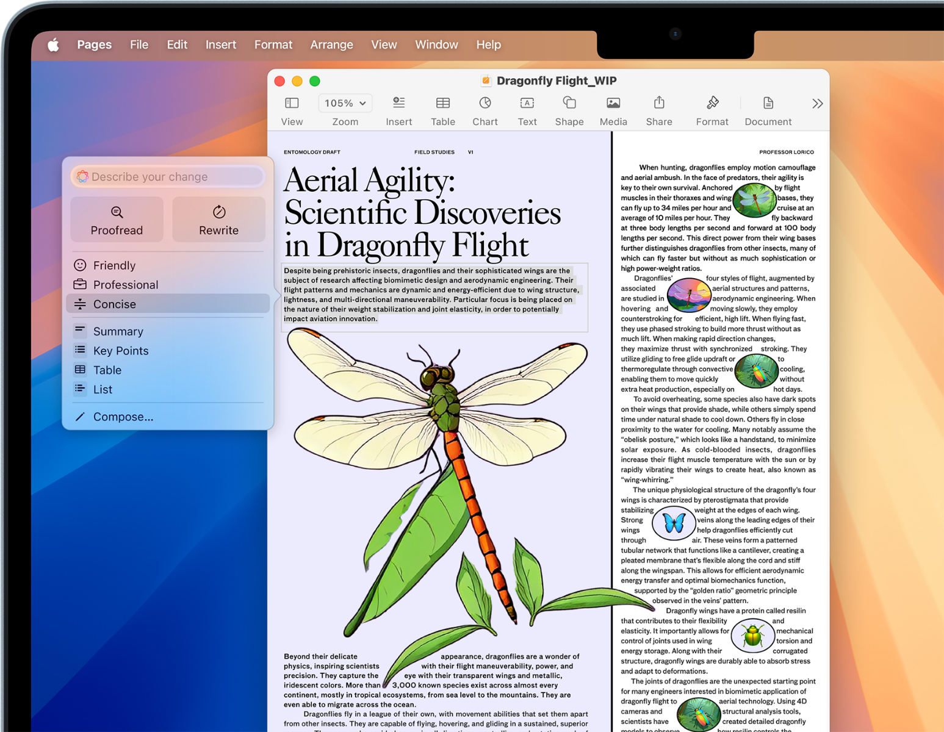Image resolution: width=944 pixels, height=732 pixels.
Task: Click the Insert toolbar icon
Action: click(x=398, y=103)
